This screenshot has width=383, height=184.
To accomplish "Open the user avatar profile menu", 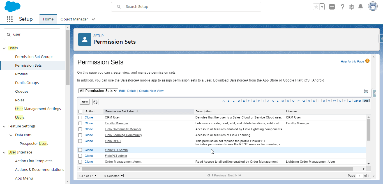I will click(x=373, y=6).
